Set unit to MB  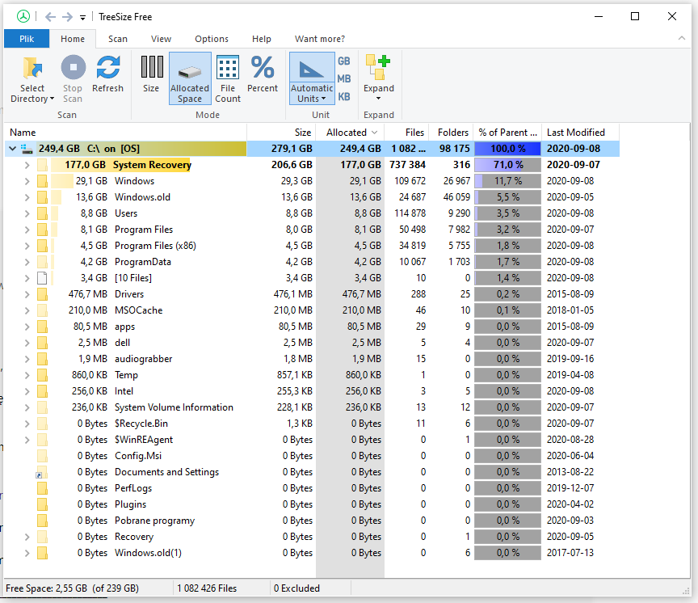343,79
